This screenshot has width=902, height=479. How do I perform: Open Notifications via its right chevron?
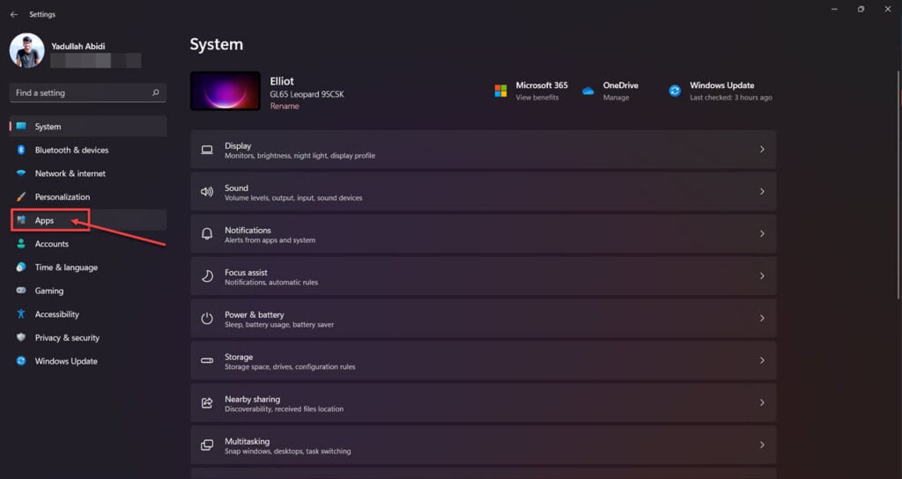pos(762,233)
